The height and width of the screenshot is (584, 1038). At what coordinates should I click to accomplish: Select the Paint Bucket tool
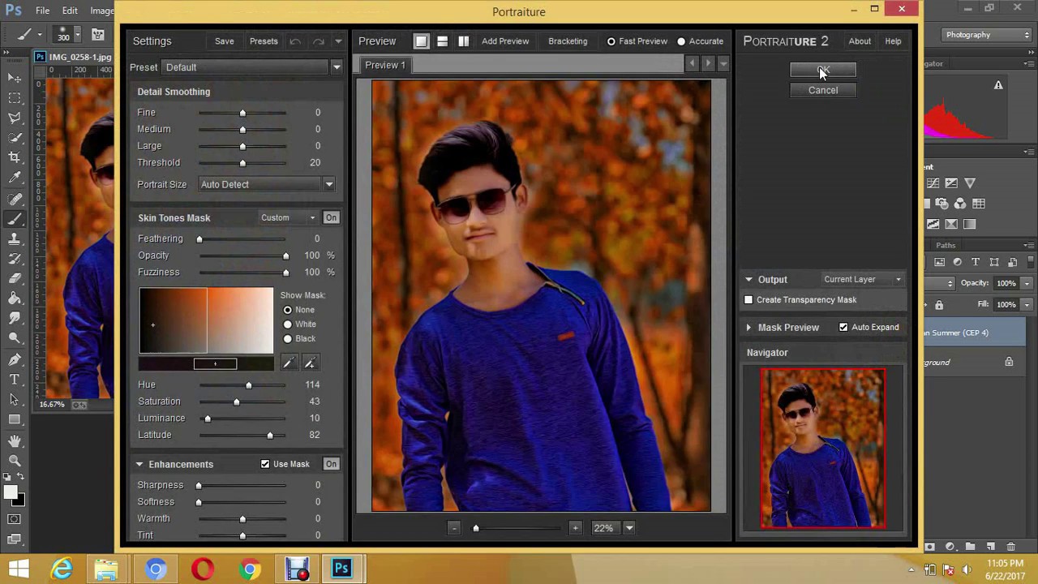tap(15, 299)
